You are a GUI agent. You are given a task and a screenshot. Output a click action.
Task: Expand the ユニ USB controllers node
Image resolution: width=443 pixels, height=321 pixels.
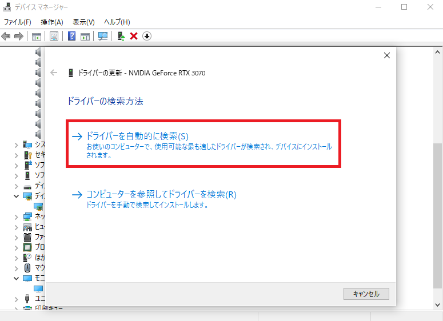coord(17,299)
